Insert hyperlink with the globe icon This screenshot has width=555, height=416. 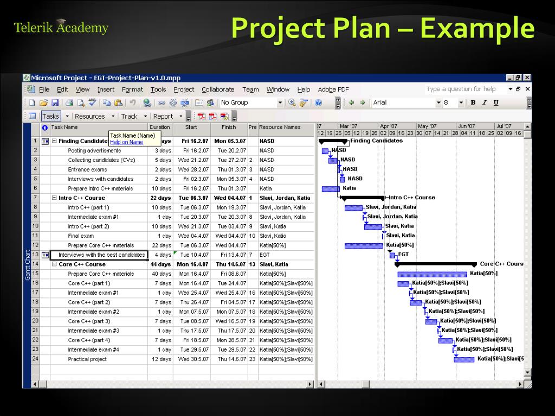(x=147, y=102)
